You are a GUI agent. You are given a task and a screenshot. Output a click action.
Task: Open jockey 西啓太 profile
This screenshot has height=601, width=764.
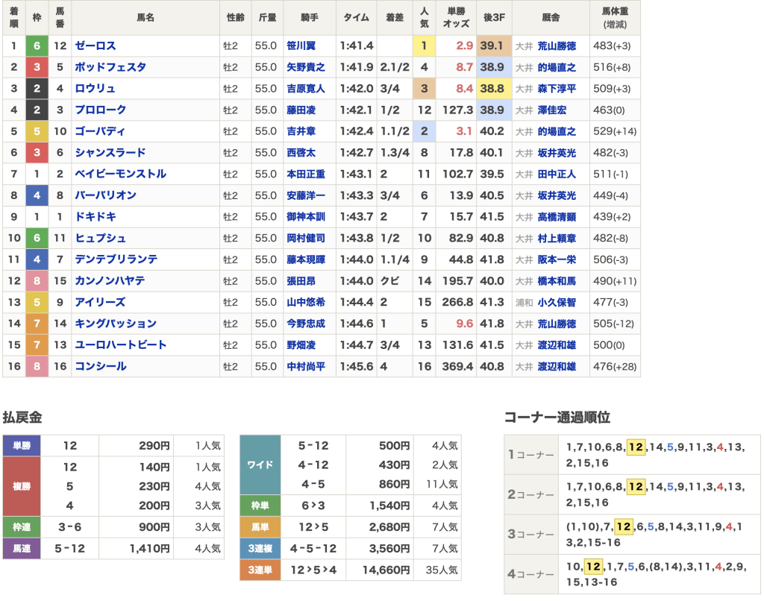[301, 153]
